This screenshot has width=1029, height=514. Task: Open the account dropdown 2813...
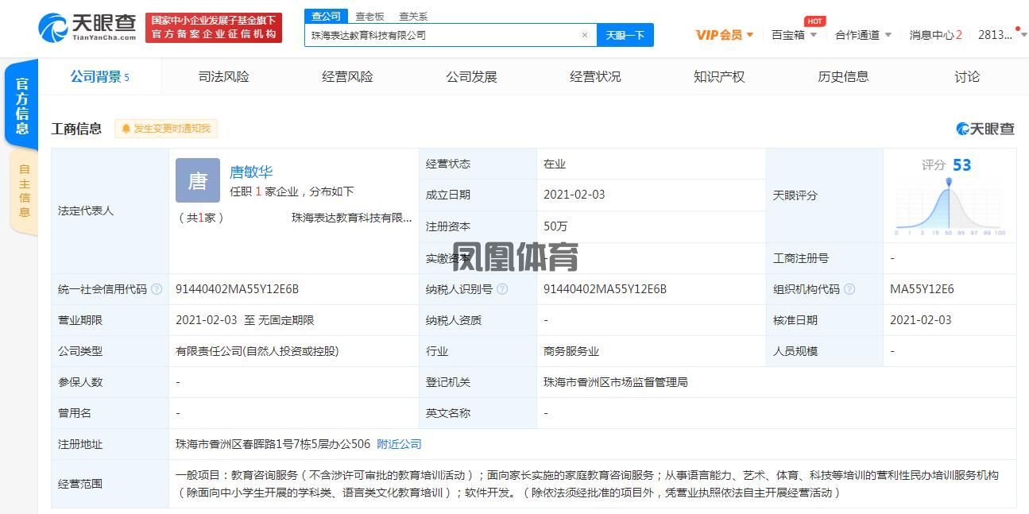(1001, 35)
